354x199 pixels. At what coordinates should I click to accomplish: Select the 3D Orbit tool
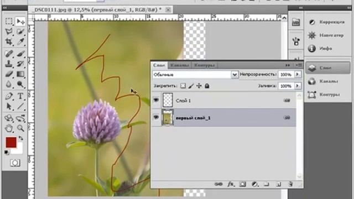tap(20, 118)
